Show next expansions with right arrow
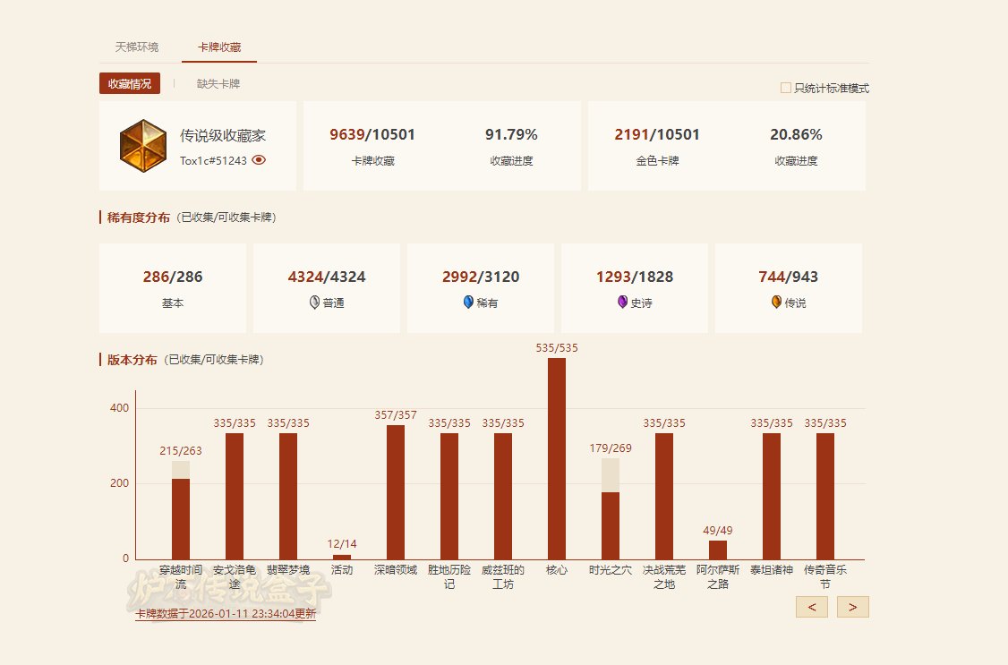 point(852,607)
